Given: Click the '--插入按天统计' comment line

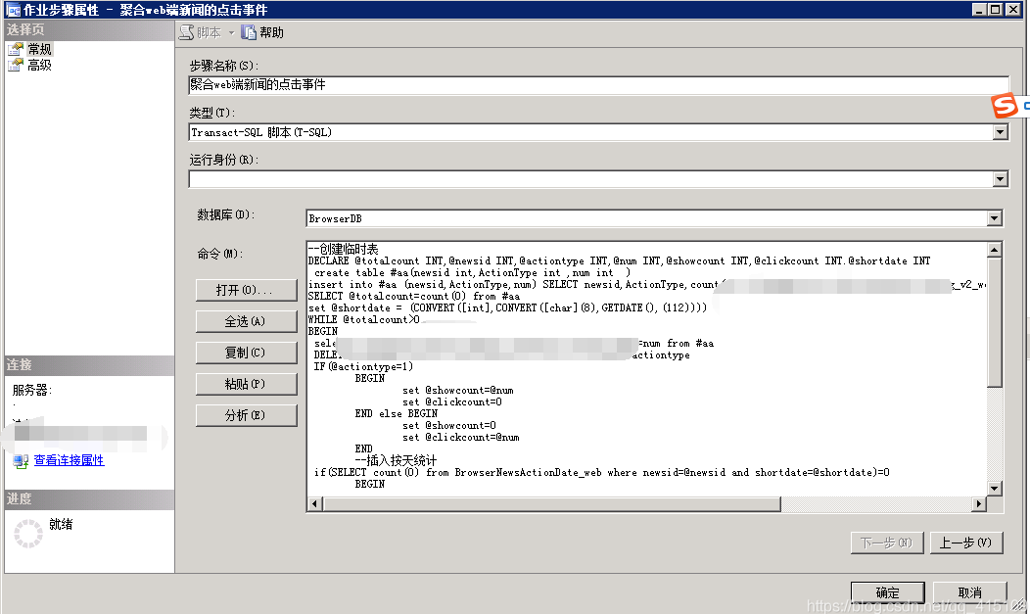Looking at the screenshot, I should (x=396, y=460).
